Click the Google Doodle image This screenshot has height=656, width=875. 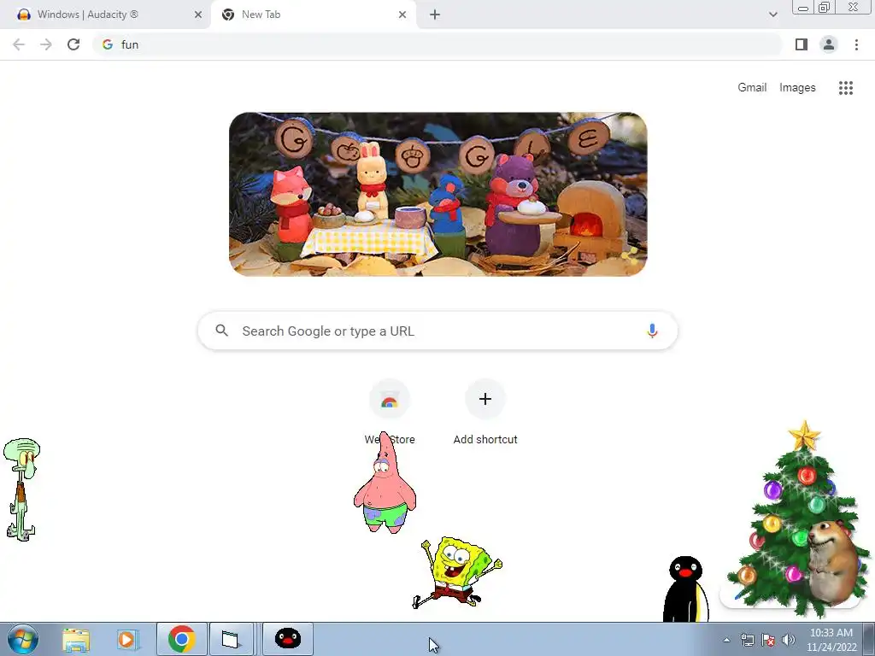438,194
